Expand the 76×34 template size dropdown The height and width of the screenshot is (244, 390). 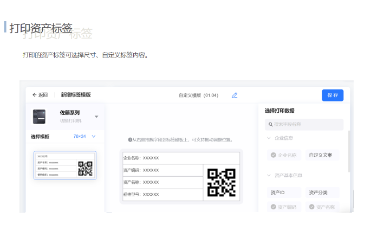pyautogui.click(x=93, y=137)
